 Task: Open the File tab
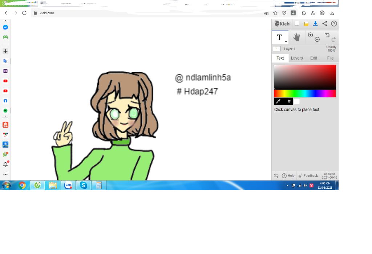(330, 58)
